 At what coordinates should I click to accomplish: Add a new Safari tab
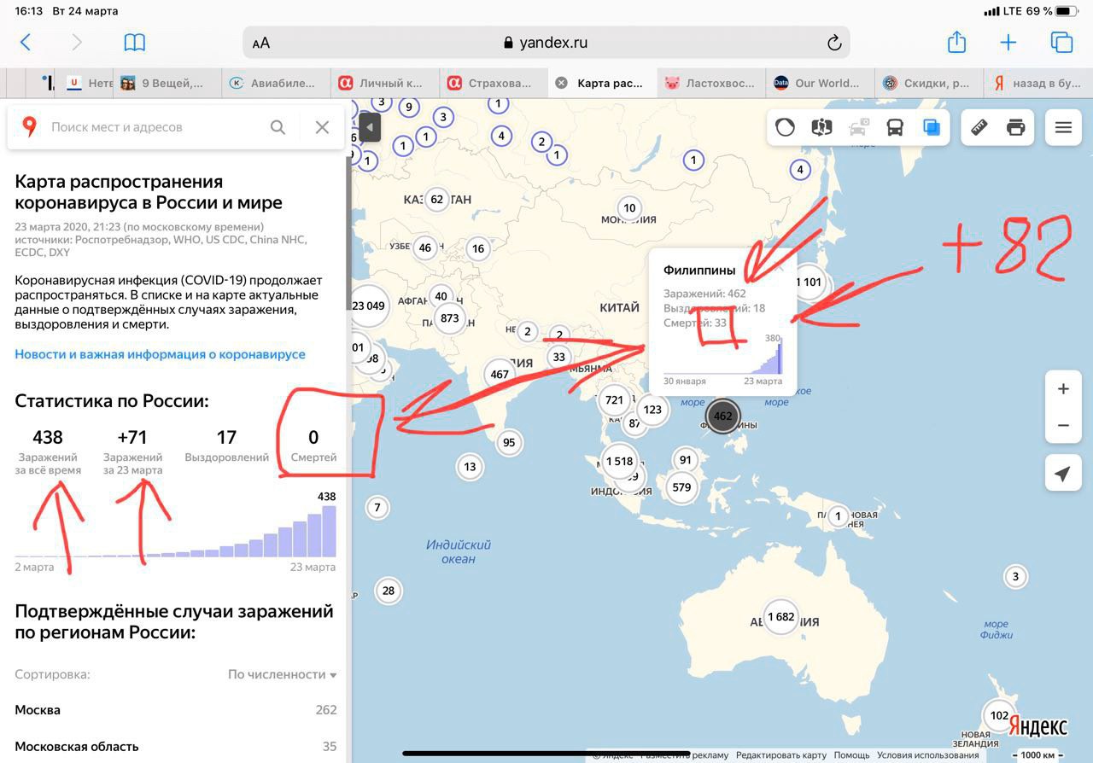tap(1008, 43)
